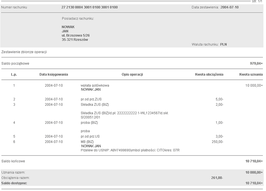Viewport: 266px width, 191px height.
Task: Select closing balance 10 718,04+ beside Saldo końcowe
Action: coord(254,161)
